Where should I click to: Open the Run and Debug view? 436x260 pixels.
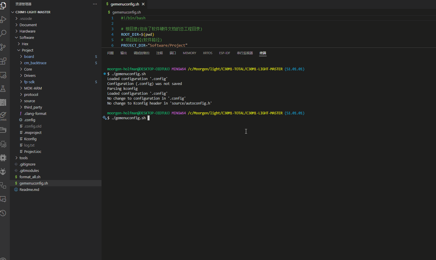[x=3, y=20]
